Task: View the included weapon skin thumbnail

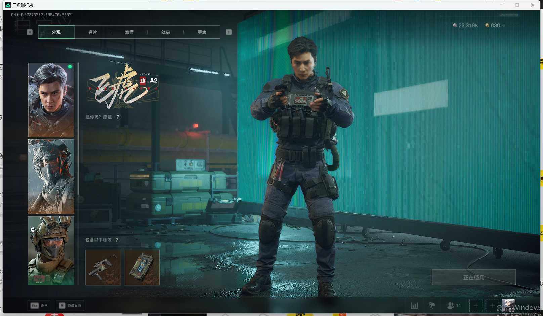Action: coord(103,268)
